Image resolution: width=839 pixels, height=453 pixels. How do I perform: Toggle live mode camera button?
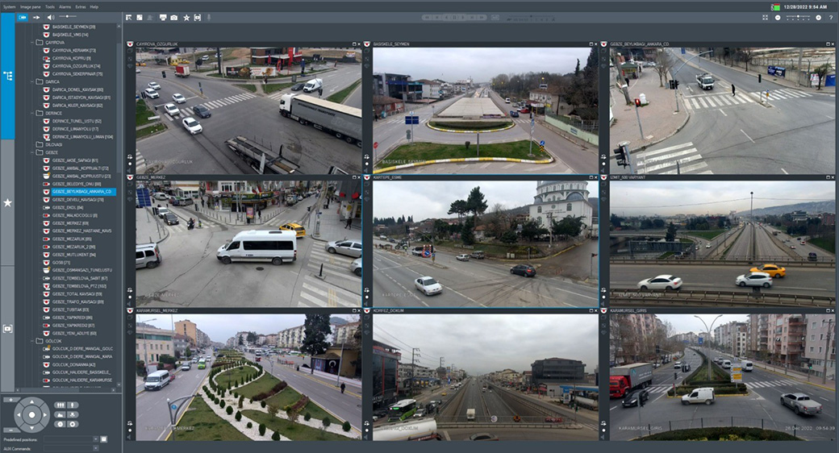[x=23, y=17]
